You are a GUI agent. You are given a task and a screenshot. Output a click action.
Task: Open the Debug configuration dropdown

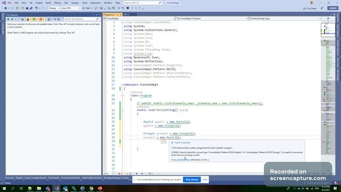[54, 9]
